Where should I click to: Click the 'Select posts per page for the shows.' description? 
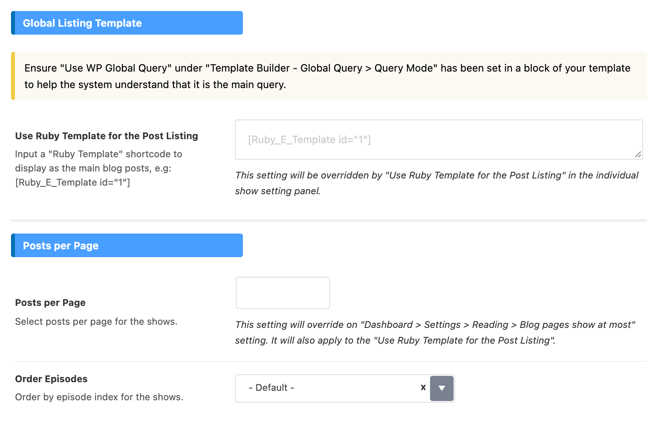tap(96, 322)
